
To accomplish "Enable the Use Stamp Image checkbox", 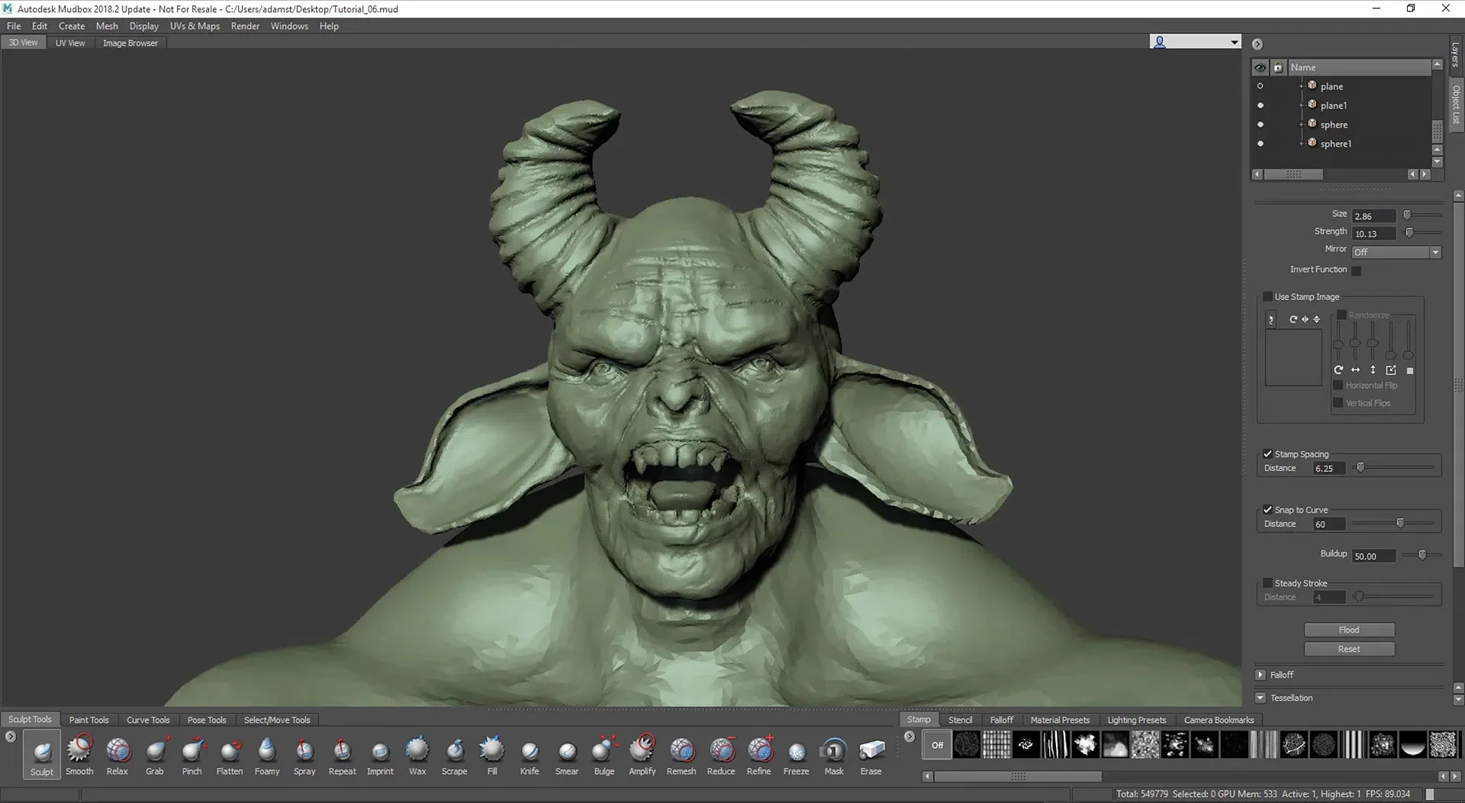I will coord(1268,296).
